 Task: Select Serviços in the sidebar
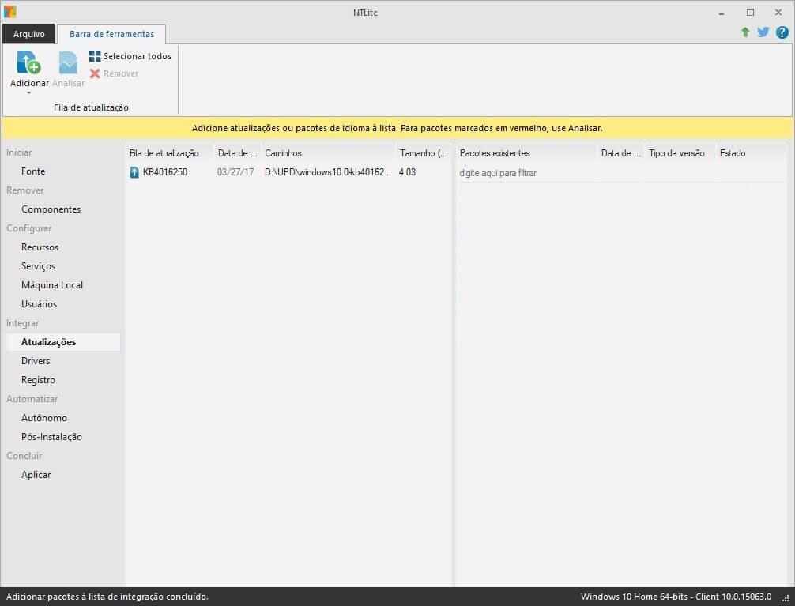click(38, 266)
